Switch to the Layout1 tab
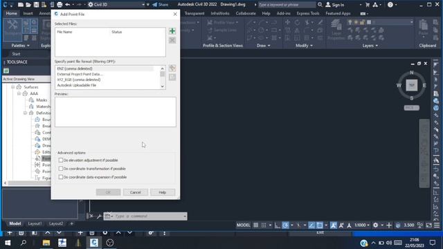This screenshot has width=443, height=249. [35, 223]
